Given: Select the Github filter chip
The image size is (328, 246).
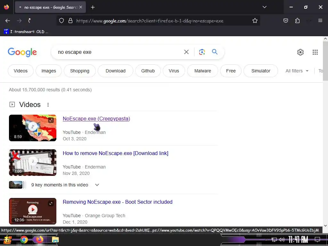Looking at the screenshot, I should pyautogui.click(x=148, y=71).
